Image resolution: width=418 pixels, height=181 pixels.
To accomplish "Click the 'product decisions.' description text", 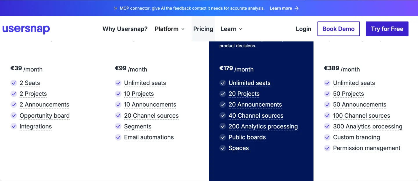I will pyautogui.click(x=238, y=46).
